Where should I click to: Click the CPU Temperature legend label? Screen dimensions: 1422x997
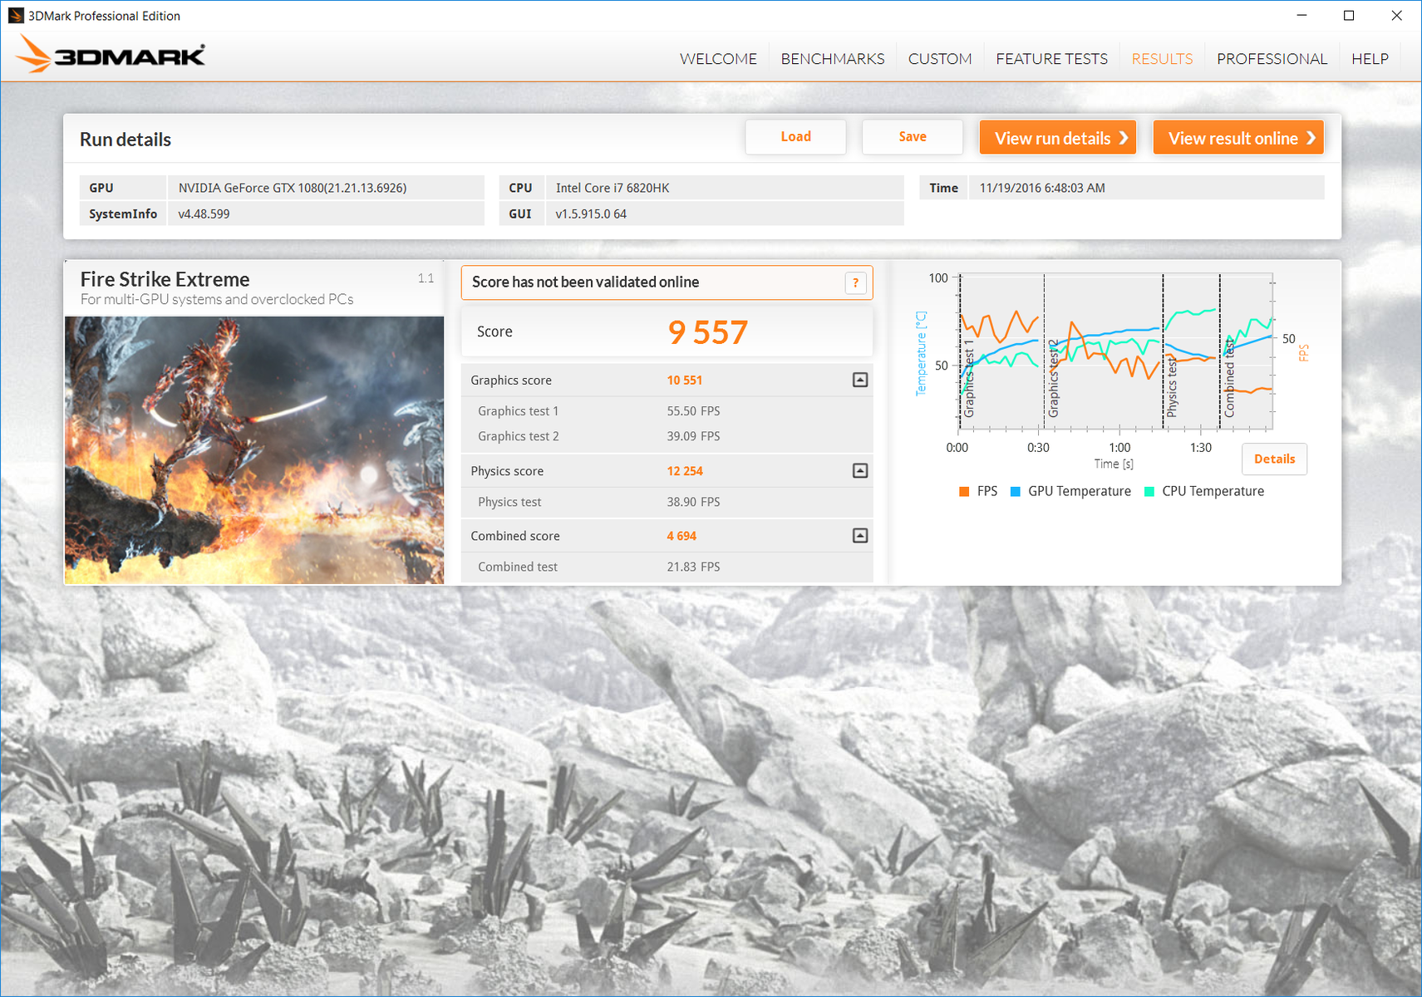[x=1213, y=492]
